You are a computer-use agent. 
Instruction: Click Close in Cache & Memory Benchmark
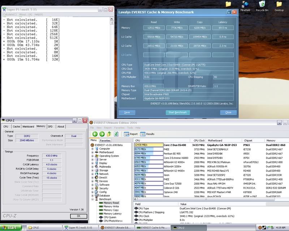point(228,112)
